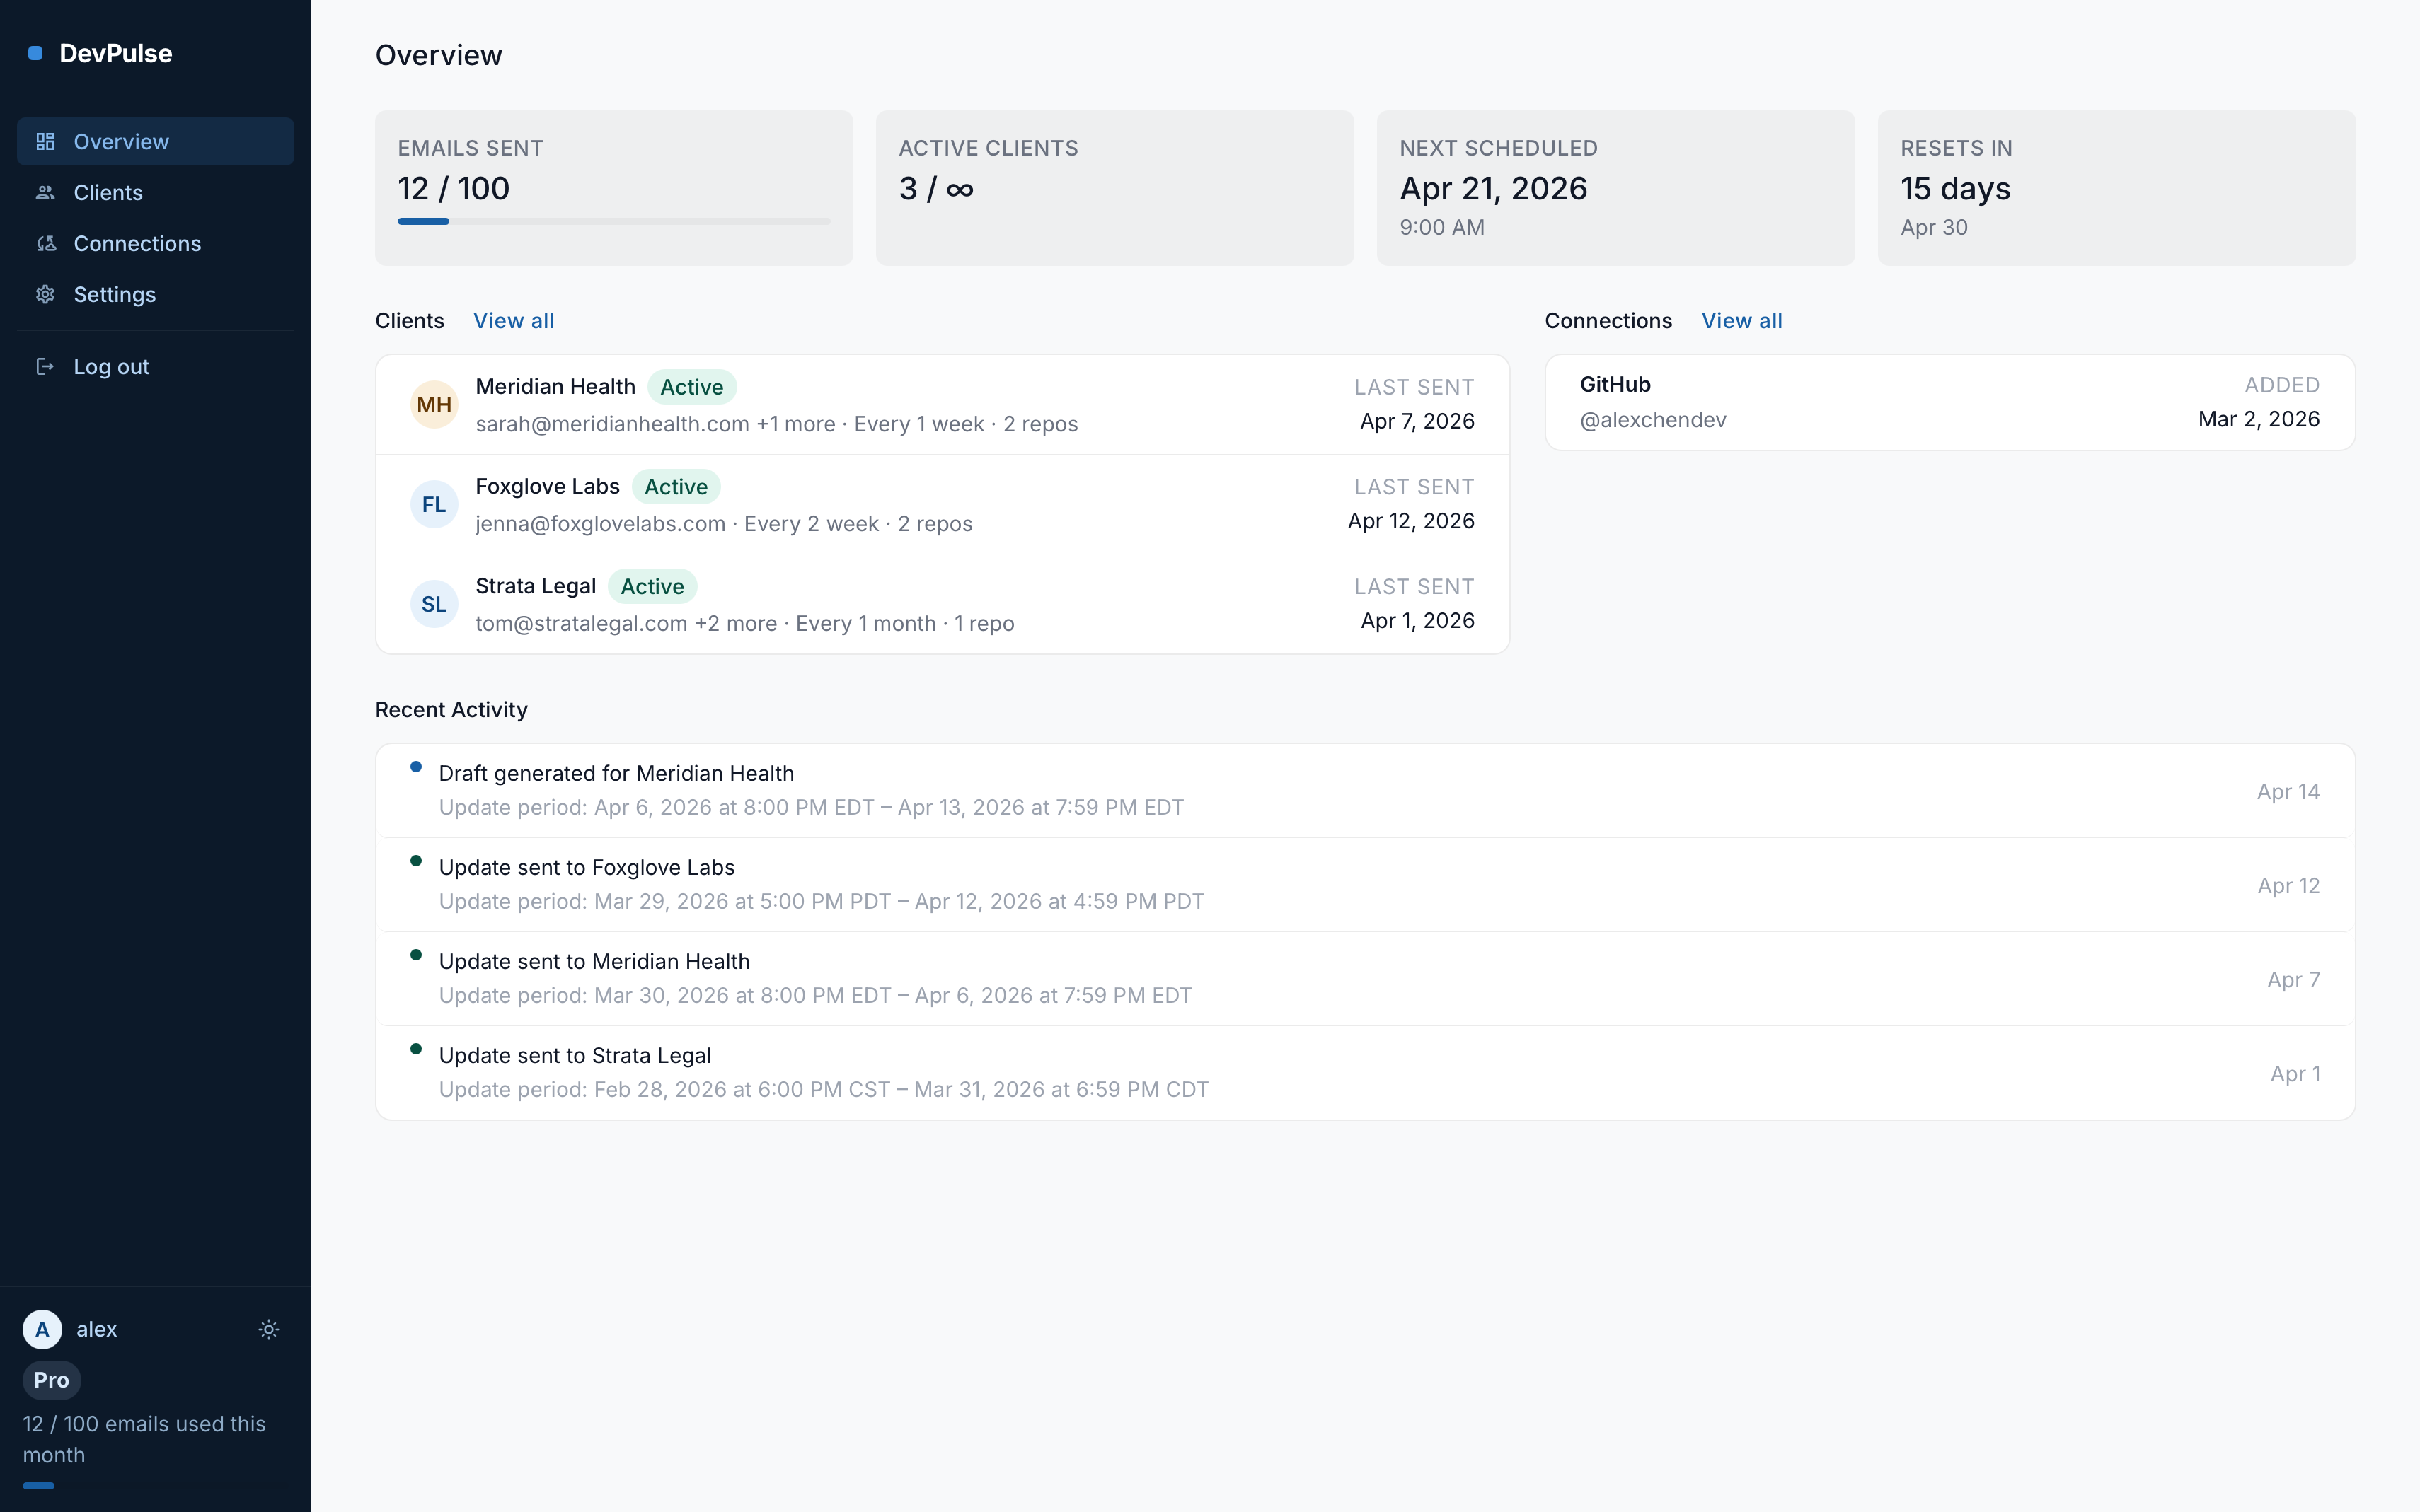Click the Settings gear icon in sidebar

45,295
